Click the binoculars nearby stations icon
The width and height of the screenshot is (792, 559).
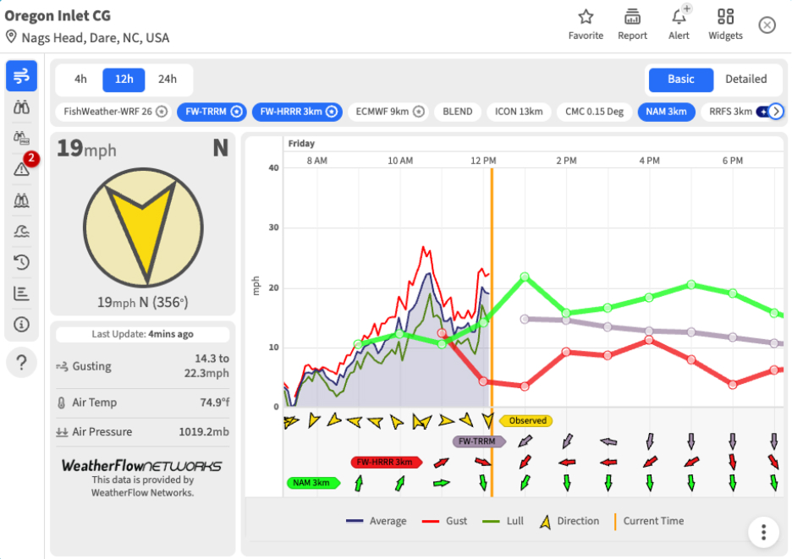coord(21,107)
